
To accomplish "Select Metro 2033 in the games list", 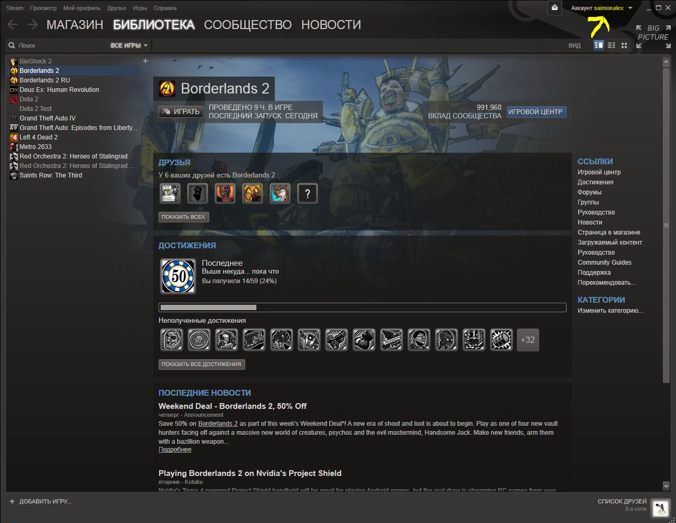I will [x=35, y=147].
